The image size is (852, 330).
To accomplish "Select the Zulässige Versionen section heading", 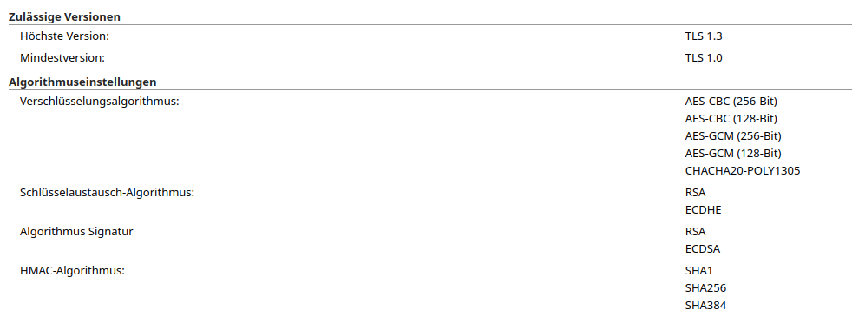I will click(x=64, y=16).
